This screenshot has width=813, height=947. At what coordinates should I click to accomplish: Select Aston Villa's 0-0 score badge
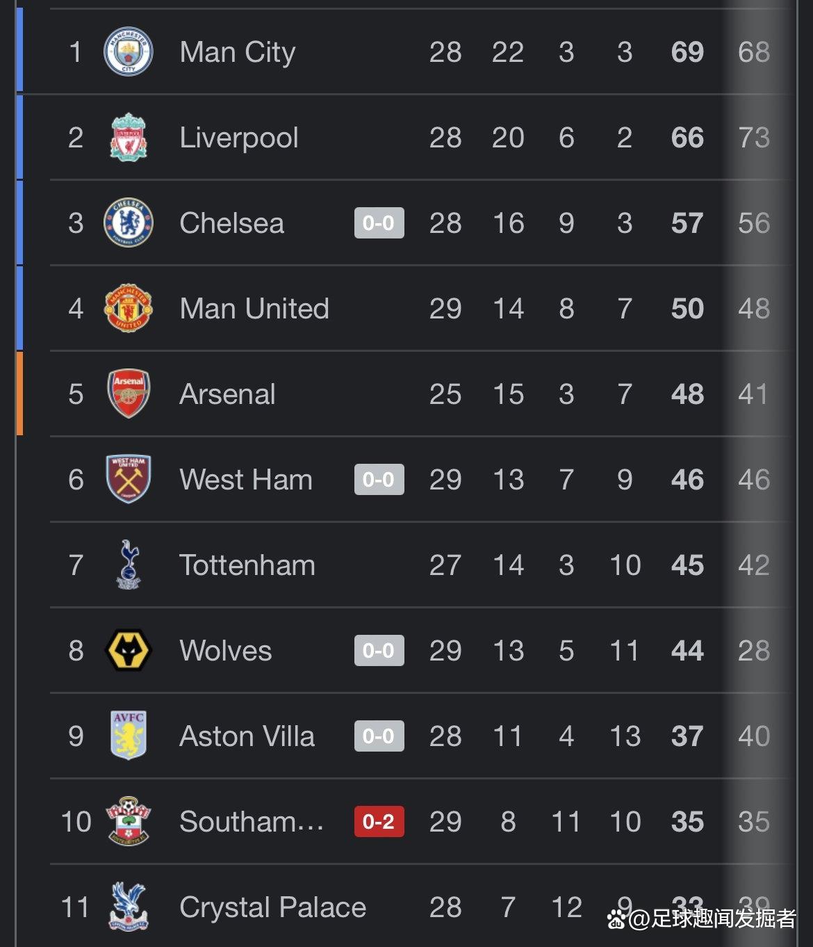[x=379, y=736]
